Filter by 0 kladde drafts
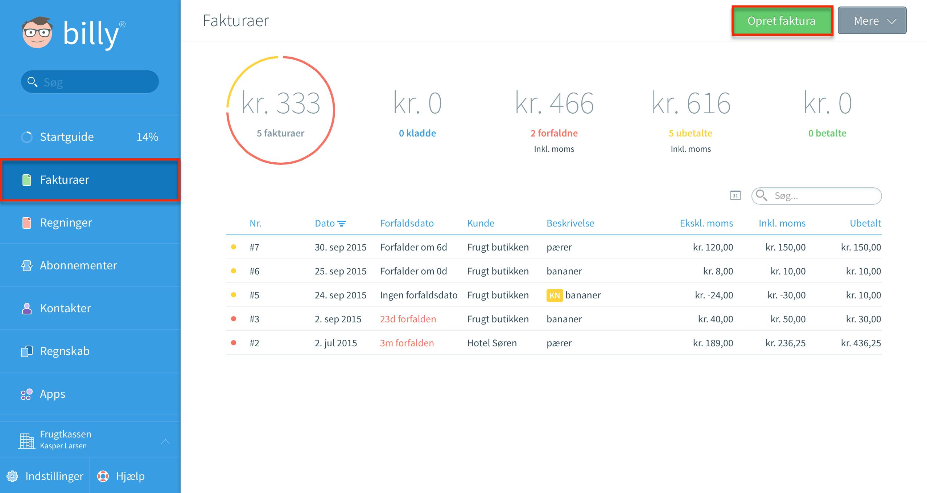Screen dimensions: 927x493 pyautogui.click(x=417, y=133)
